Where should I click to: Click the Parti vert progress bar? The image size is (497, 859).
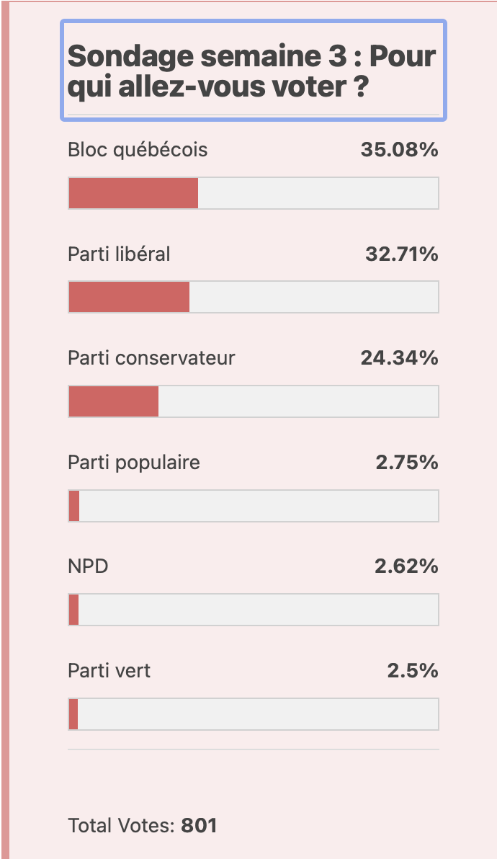click(x=254, y=714)
